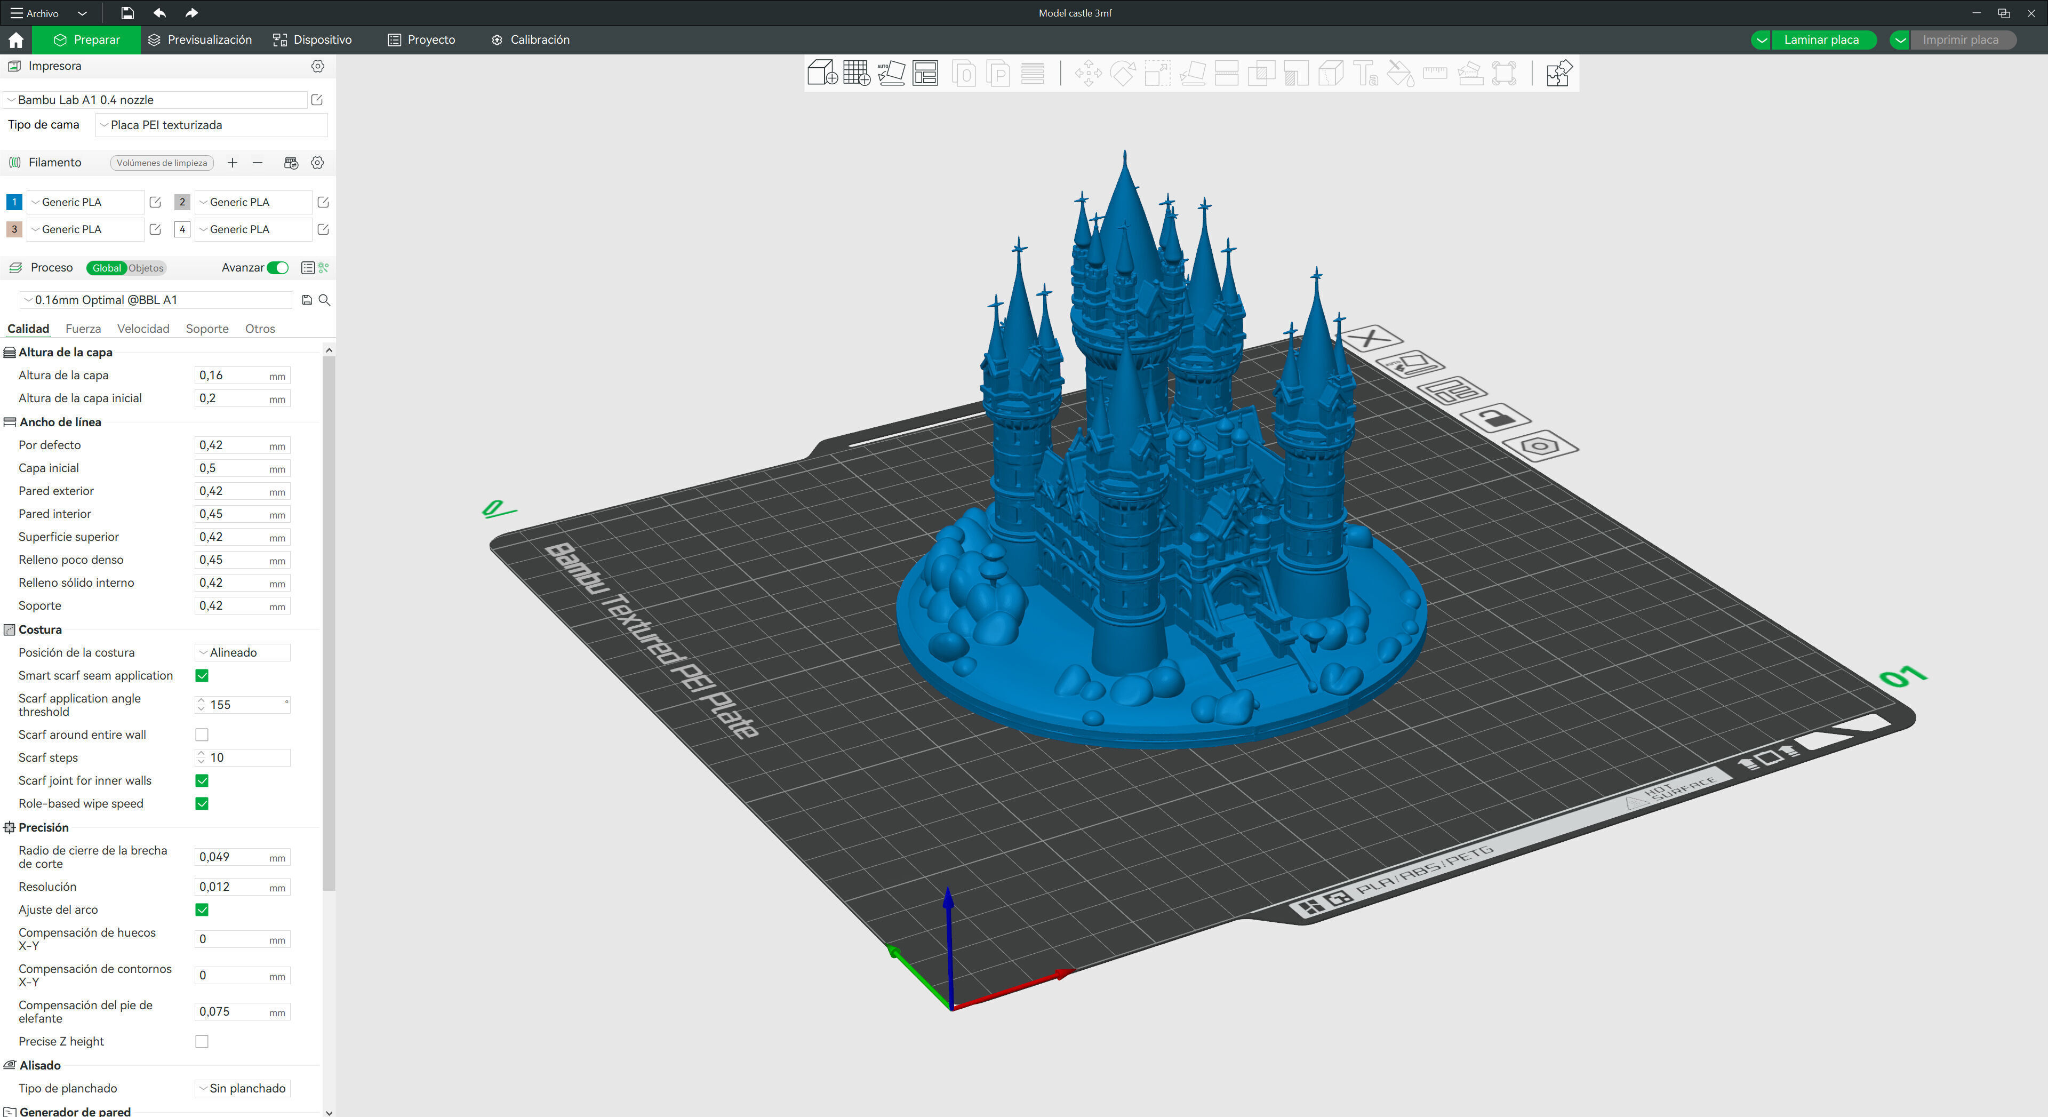The height and width of the screenshot is (1117, 2048).
Task: Open the Dispositivo tab
Action: click(x=311, y=40)
